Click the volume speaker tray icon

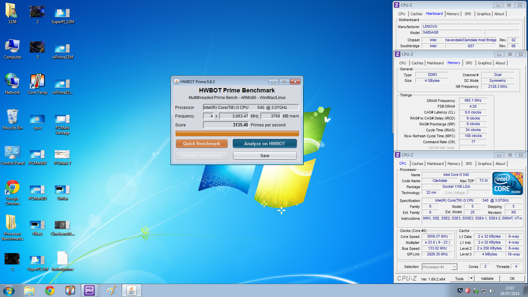[492, 291]
